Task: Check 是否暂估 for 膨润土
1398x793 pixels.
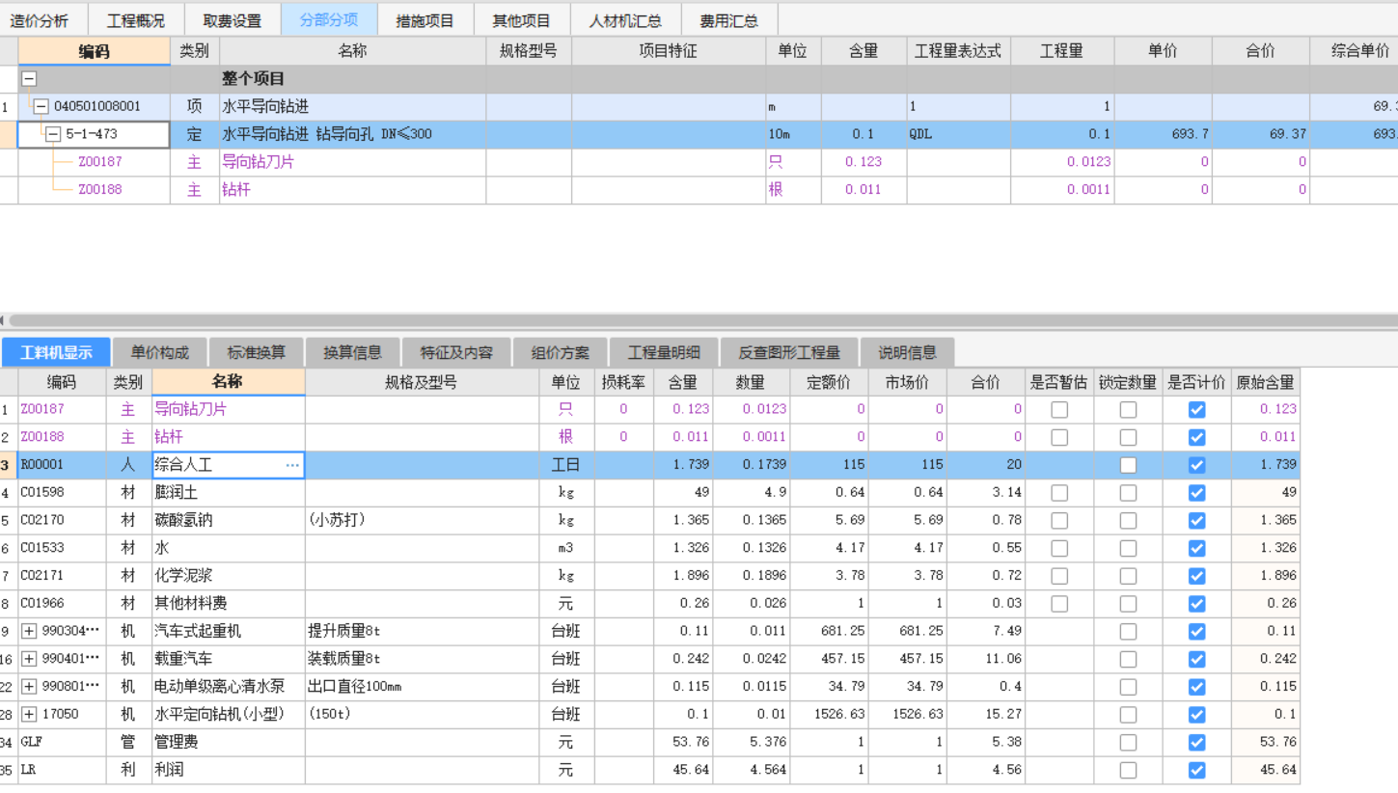Action: 1059,493
